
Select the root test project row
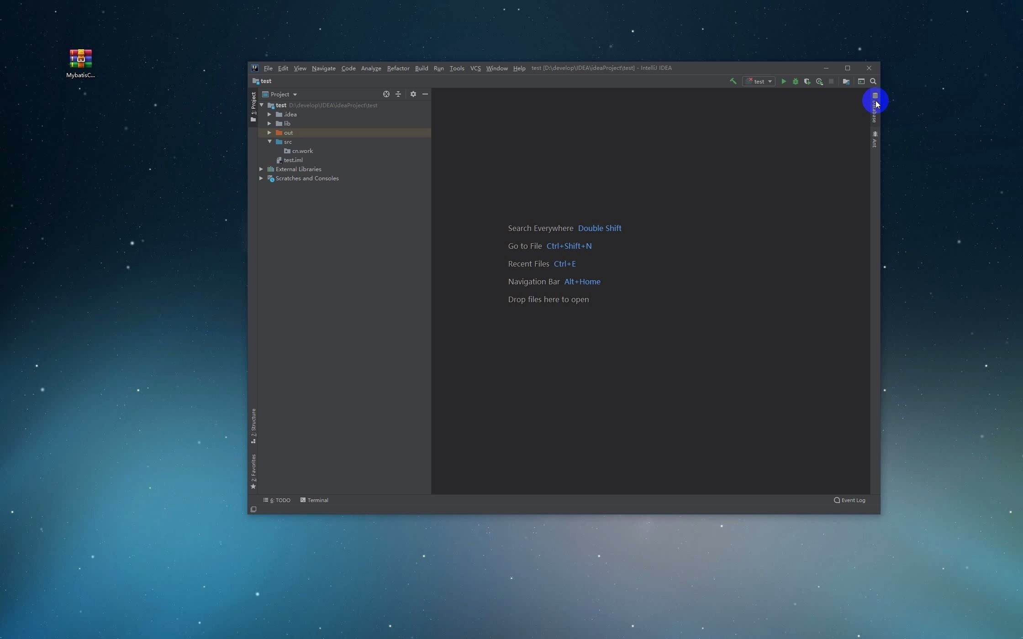pos(345,105)
